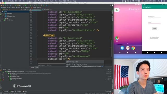Select the res folder in project tree
The width and height of the screenshot is (167, 94).
coord(7,18)
